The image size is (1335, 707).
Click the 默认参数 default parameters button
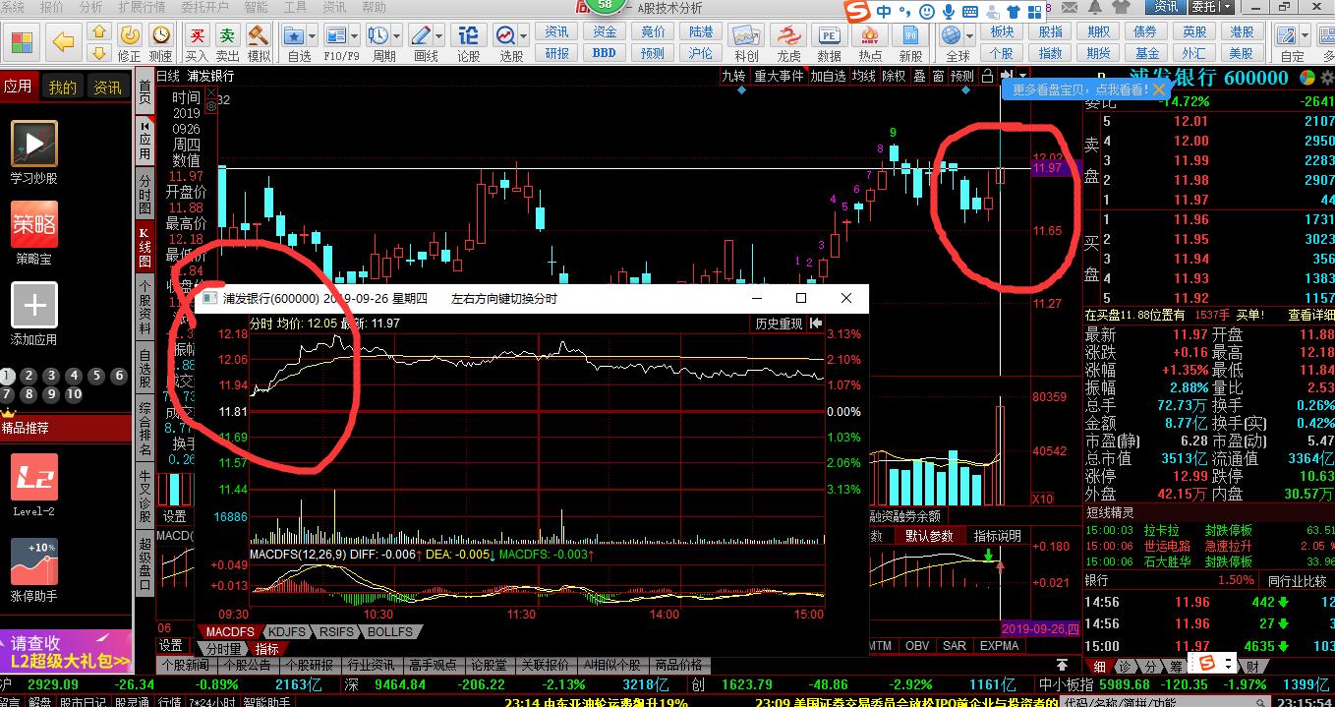click(x=929, y=536)
